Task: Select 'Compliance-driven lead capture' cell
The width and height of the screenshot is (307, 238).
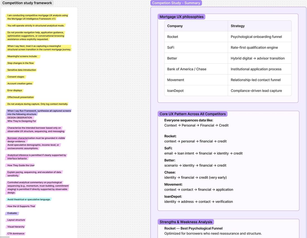Action: [260, 91]
